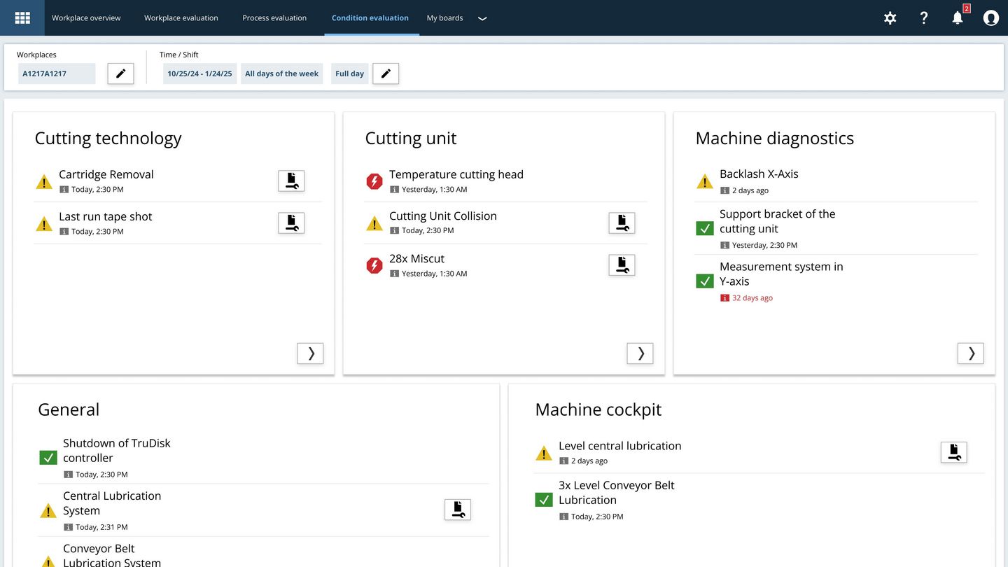Expand the Cutting unit card
This screenshot has height=567, width=1008.
click(x=640, y=353)
